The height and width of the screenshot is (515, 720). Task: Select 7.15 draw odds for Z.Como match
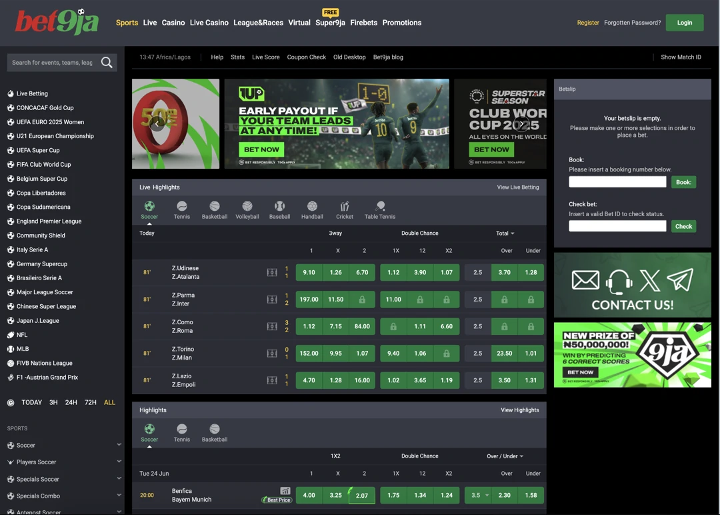pos(335,326)
